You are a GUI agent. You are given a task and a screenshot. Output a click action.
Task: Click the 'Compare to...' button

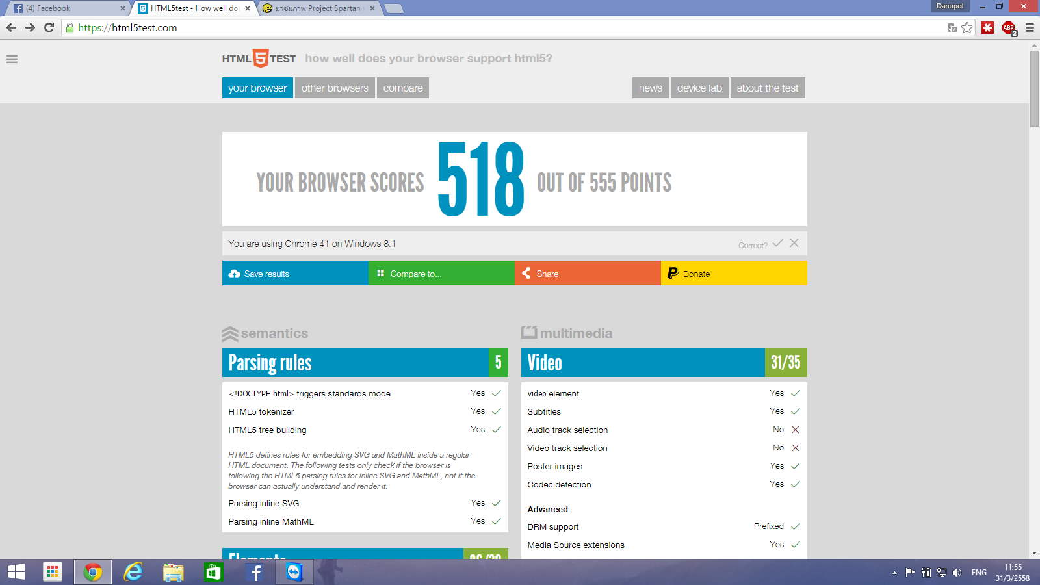pyautogui.click(x=441, y=274)
